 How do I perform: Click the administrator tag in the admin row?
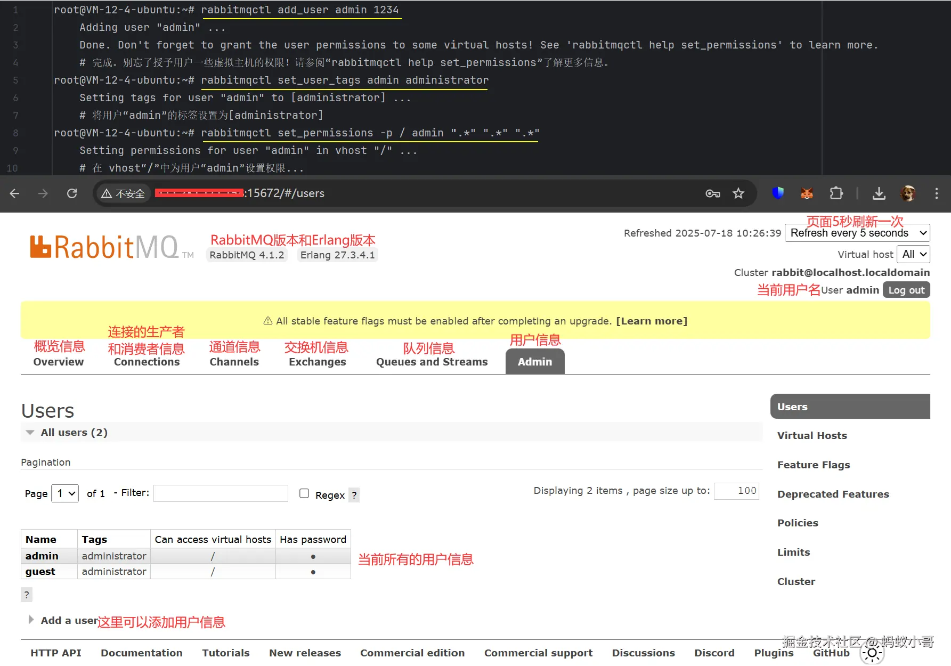(x=114, y=556)
